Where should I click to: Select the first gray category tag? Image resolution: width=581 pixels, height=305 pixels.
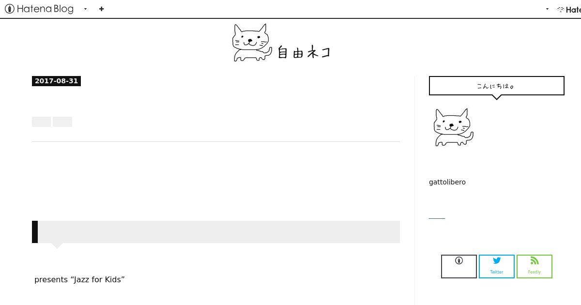[41, 122]
